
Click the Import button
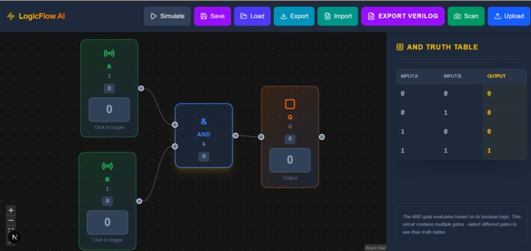coord(337,16)
